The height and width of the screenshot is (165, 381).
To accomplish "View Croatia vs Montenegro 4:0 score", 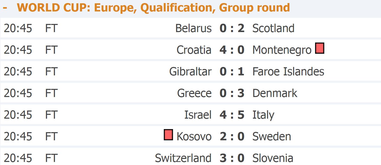I will [232, 50].
